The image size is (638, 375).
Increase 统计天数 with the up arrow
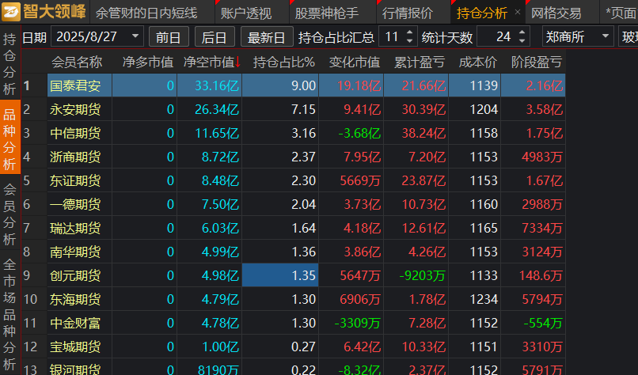click(x=522, y=32)
